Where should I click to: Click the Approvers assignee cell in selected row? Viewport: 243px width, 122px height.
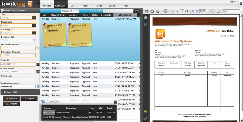click(74, 19)
